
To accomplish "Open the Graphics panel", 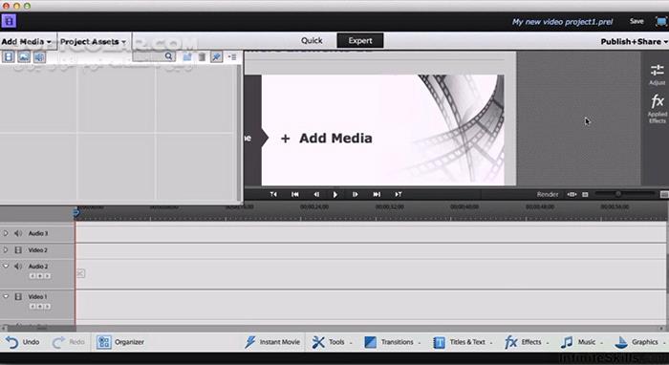I will tap(640, 342).
